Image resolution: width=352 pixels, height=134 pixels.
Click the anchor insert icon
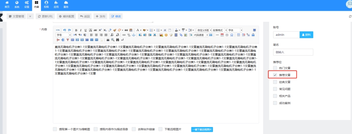(x=133, y=35)
